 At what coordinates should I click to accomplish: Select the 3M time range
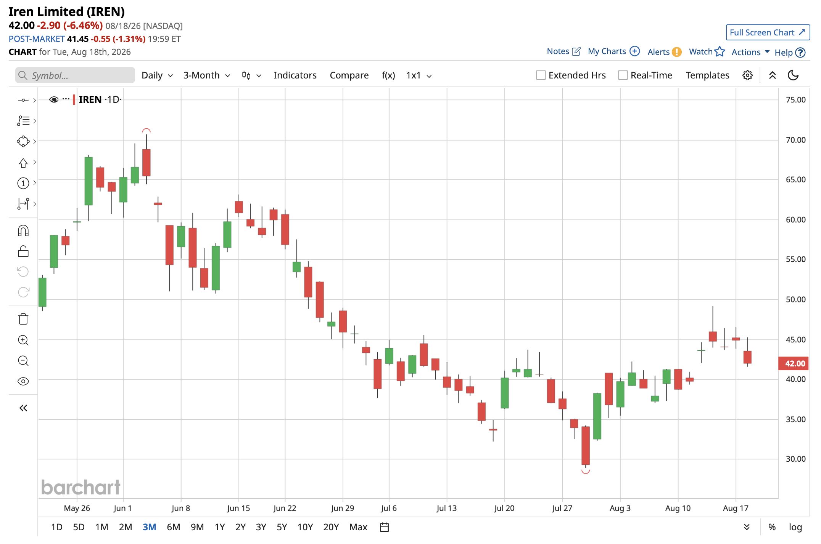150,527
